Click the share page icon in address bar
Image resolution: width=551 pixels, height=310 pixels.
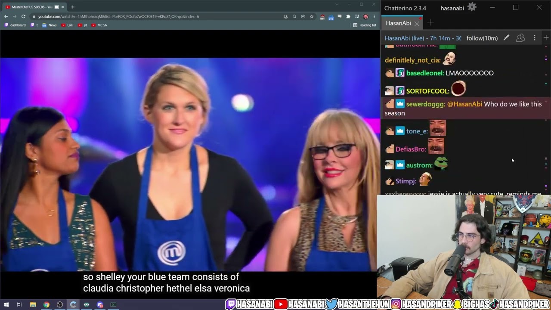(303, 16)
